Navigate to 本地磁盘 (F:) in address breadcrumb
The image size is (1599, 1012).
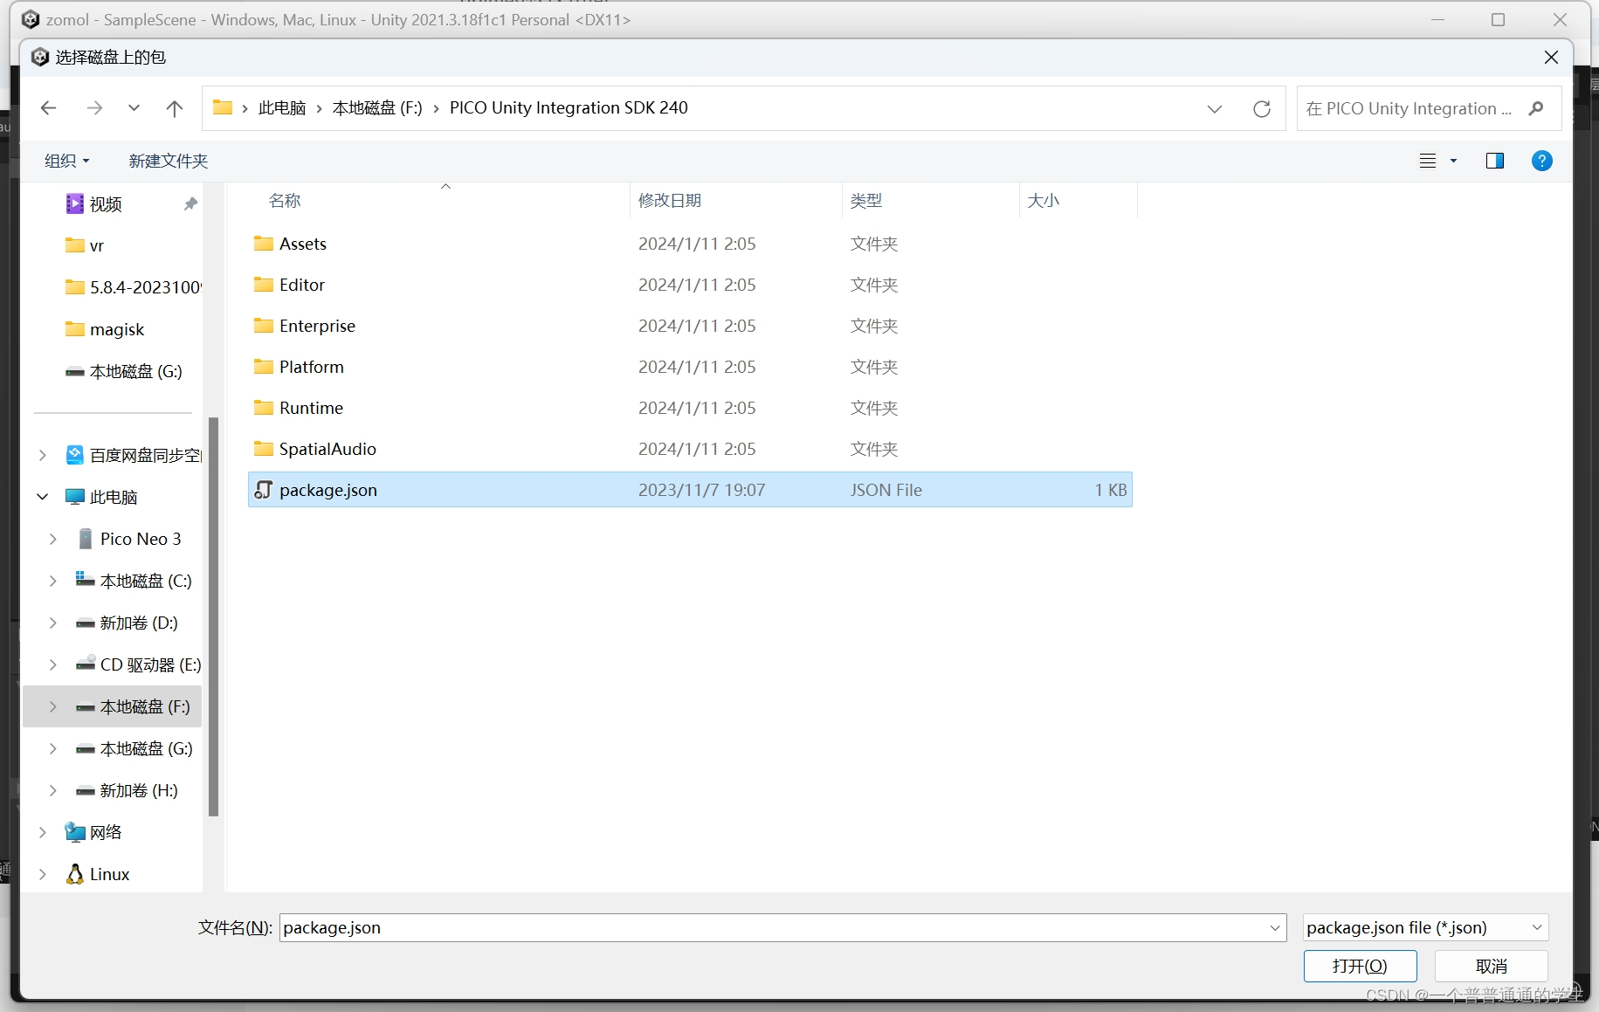[x=377, y=108]
